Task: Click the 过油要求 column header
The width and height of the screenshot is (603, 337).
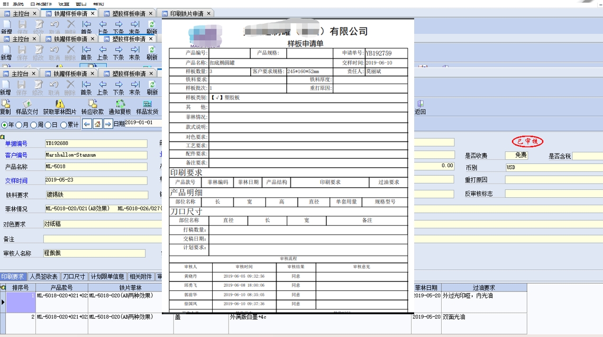Action: [484, 287]
